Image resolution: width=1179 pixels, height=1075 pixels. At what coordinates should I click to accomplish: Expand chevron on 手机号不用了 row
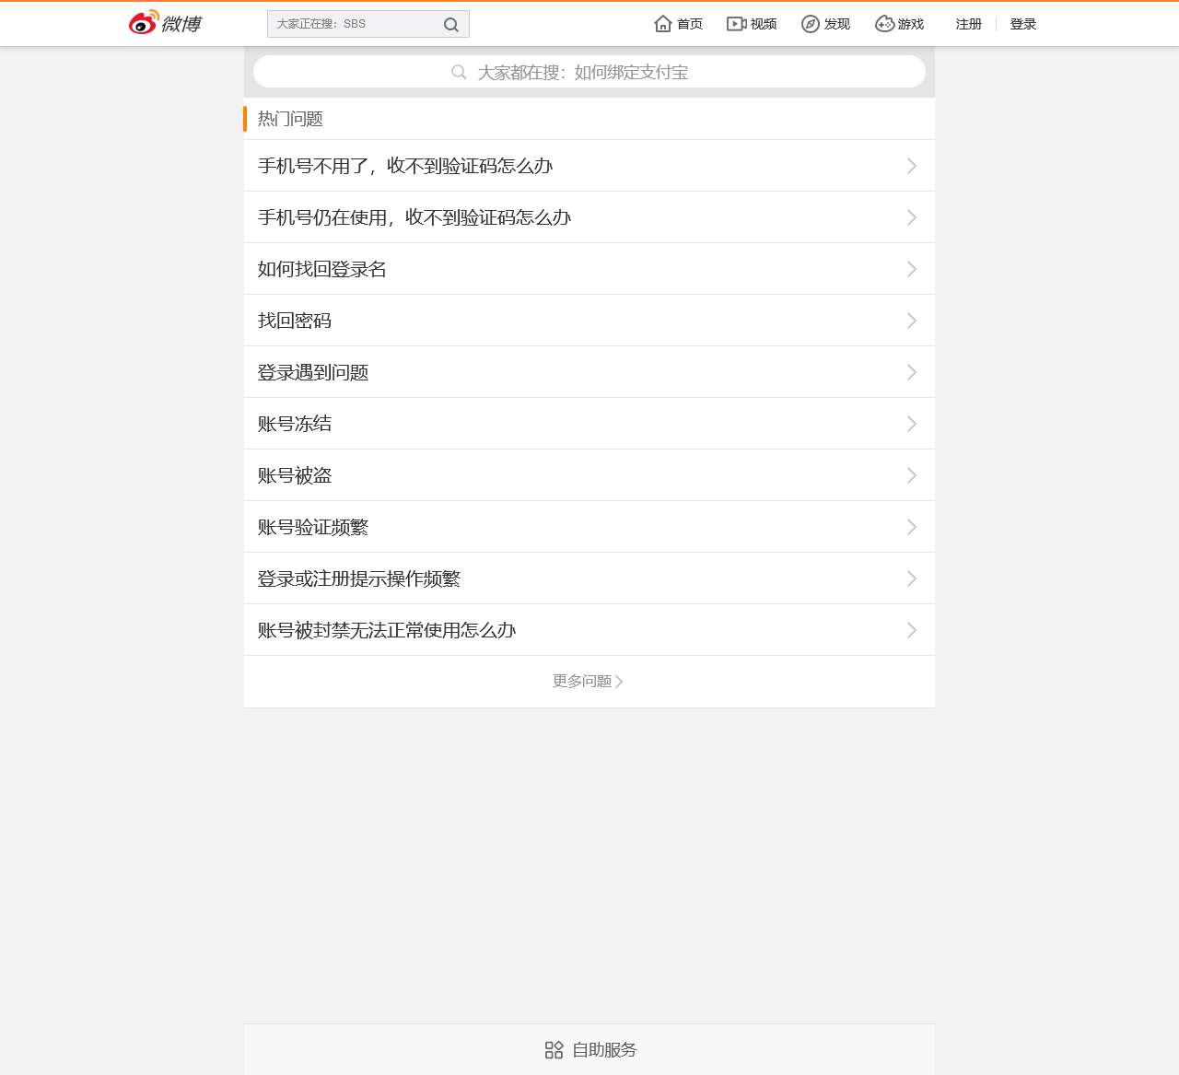[912, 166]
